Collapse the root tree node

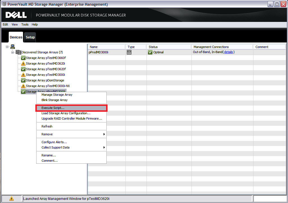pos(7,47)
